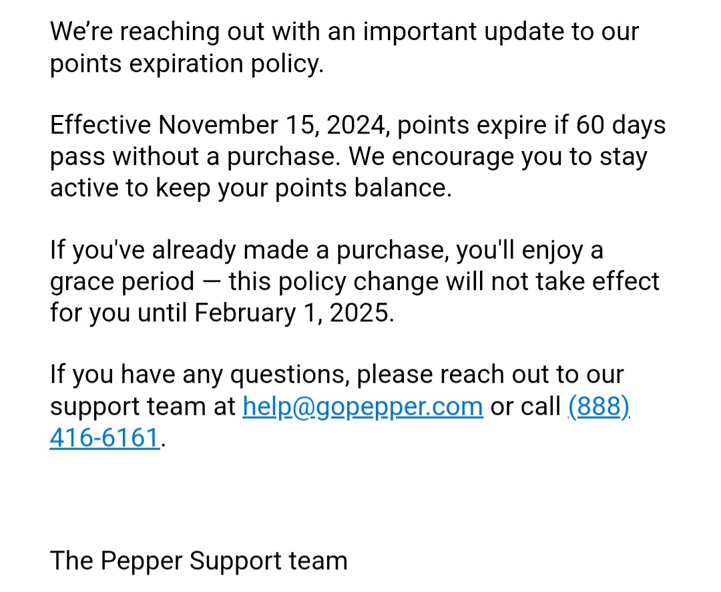Click 'active to keep your points balance' line

(x=251, y=188)
